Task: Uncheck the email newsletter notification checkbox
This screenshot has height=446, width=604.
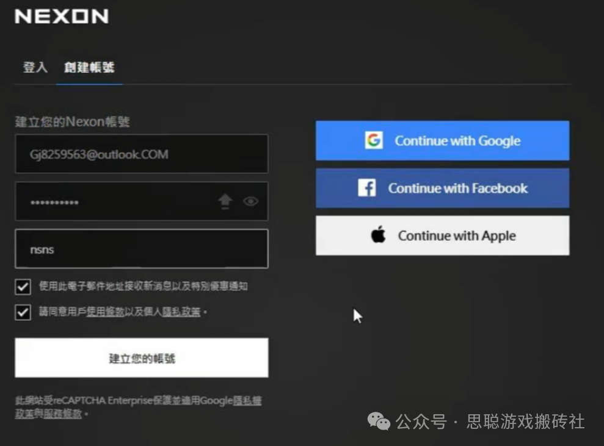Action: coord(23,287)
